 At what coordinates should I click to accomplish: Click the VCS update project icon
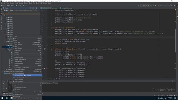164,6
